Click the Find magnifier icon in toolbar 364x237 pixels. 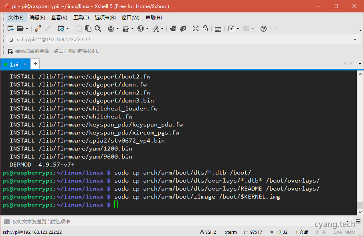click(x=98, y=28)
